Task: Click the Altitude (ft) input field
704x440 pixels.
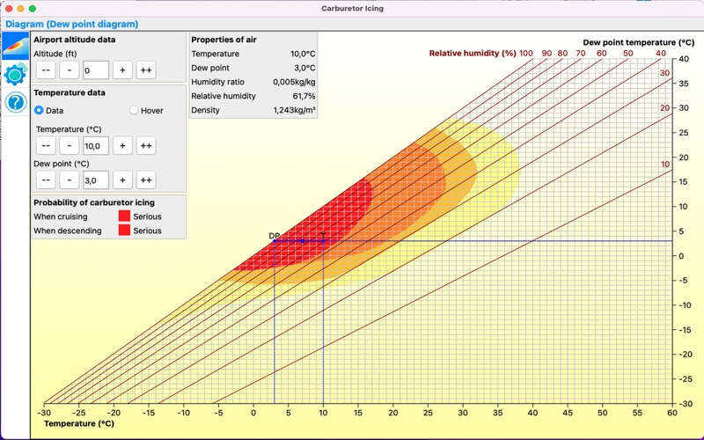Action: (x=96, y=70)
